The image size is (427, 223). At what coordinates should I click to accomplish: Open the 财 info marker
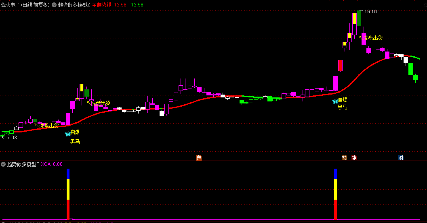401,158
